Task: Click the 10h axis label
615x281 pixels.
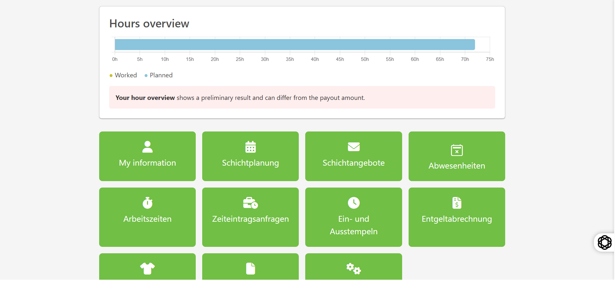Action: [x=165, y=59]
